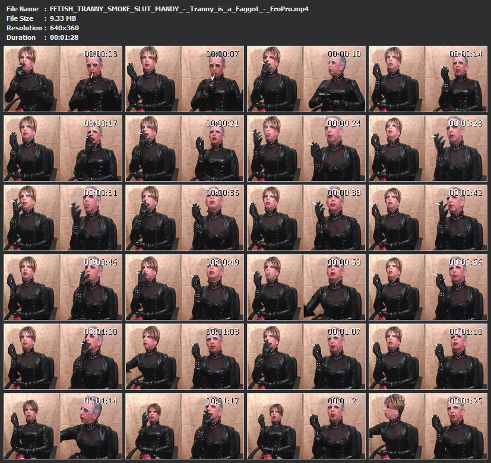The image size is (491, 463).
Task: Click the 00:01:28 duration value
Action: pyautogui.click(x=64, y=37)
